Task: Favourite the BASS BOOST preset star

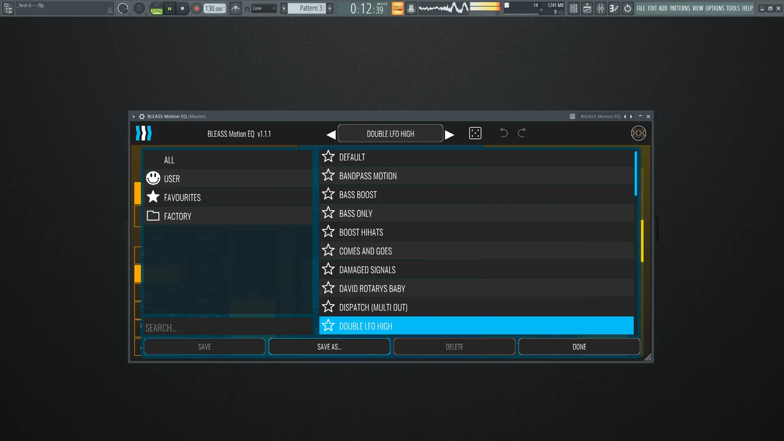Action: point(328,194)
